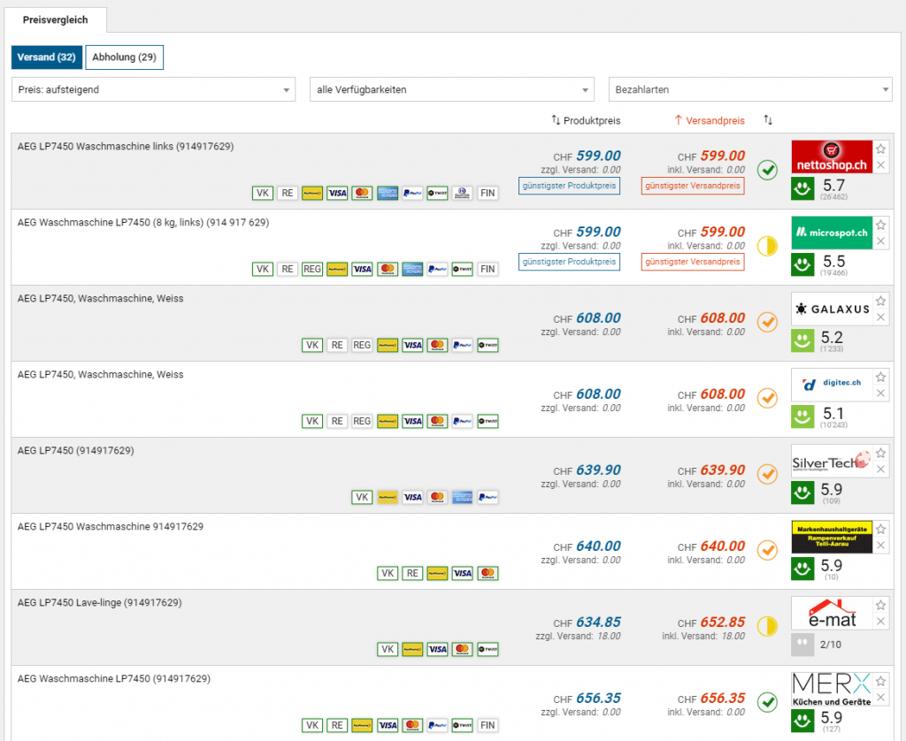This screenshot has height=741, width=906.
Task: Toggle the favorite star for MERX shop
Action: coord(880,681)
